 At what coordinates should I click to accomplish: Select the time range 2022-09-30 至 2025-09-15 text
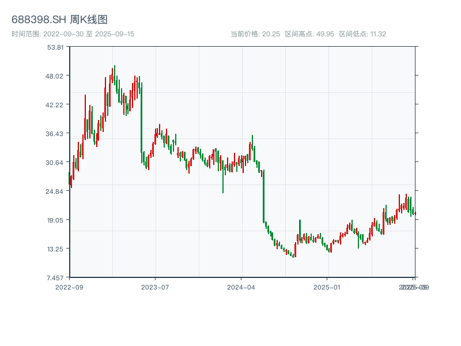(73, 34)
